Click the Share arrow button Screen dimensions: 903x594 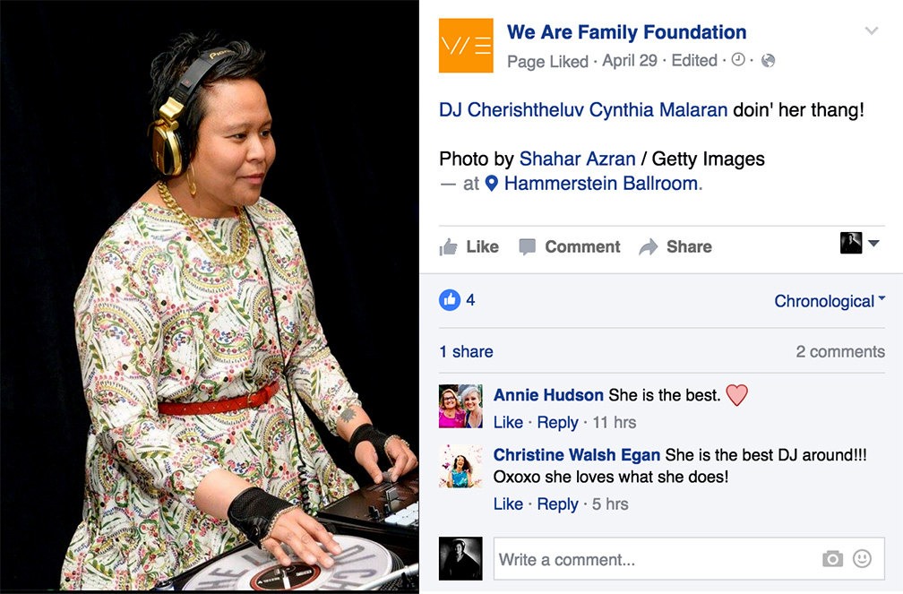675,246
